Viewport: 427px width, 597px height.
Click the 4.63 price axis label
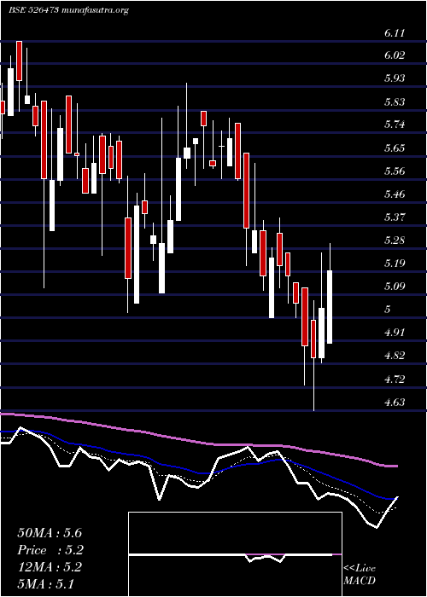pos(395,403)
